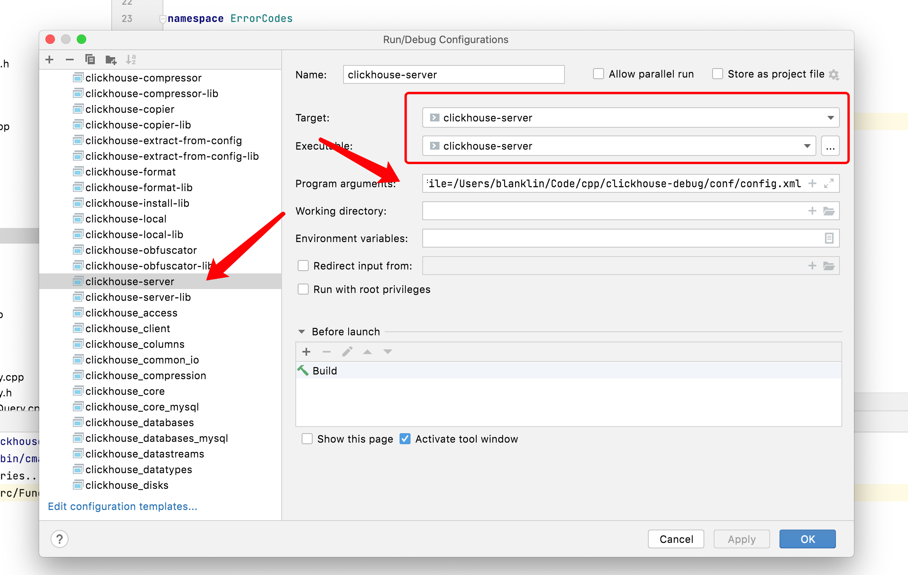Select clickhouse-obfuscator configuration

coord(160,250)
